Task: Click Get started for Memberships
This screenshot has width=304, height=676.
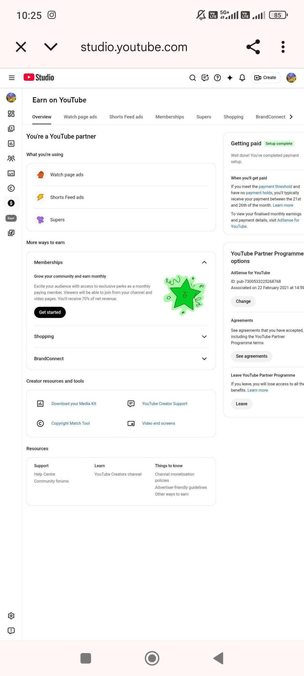Action: tap(50, 312)
